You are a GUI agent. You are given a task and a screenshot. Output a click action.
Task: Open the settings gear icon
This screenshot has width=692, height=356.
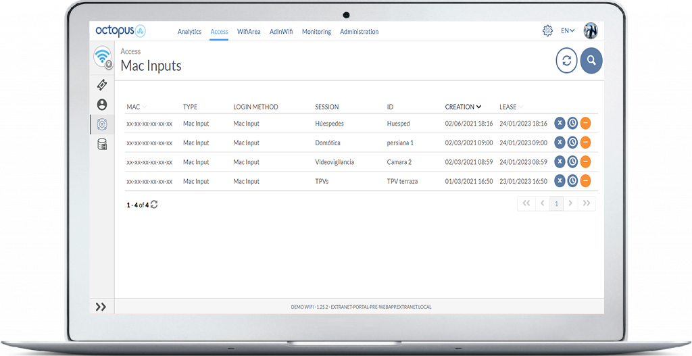click(547, 31)
